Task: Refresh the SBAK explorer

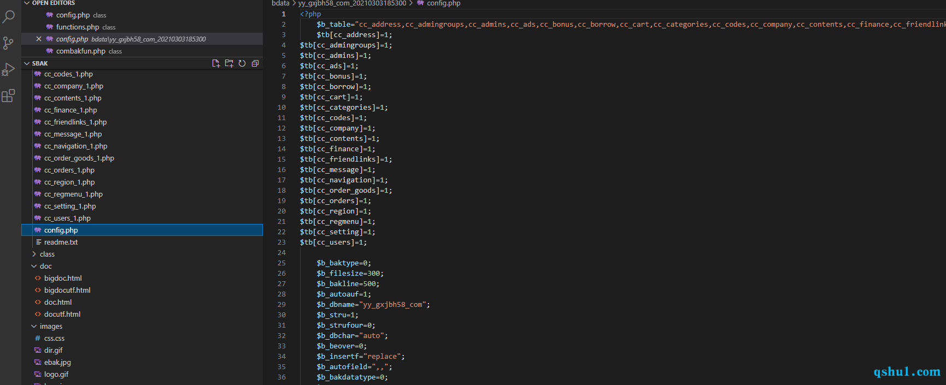Action: point(242,63)
